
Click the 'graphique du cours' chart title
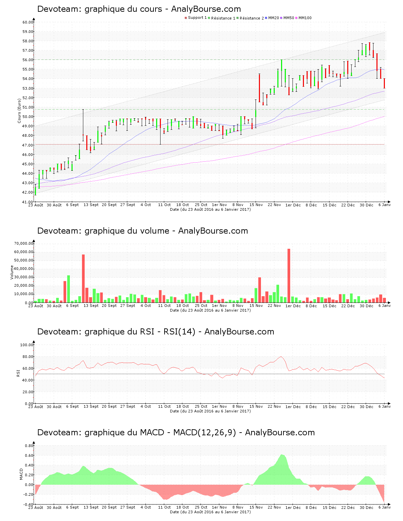coord(139,9)
